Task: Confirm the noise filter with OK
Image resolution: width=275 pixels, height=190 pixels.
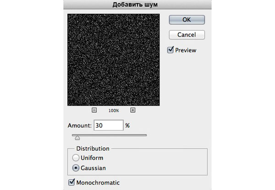Action: tap(187, 20)
